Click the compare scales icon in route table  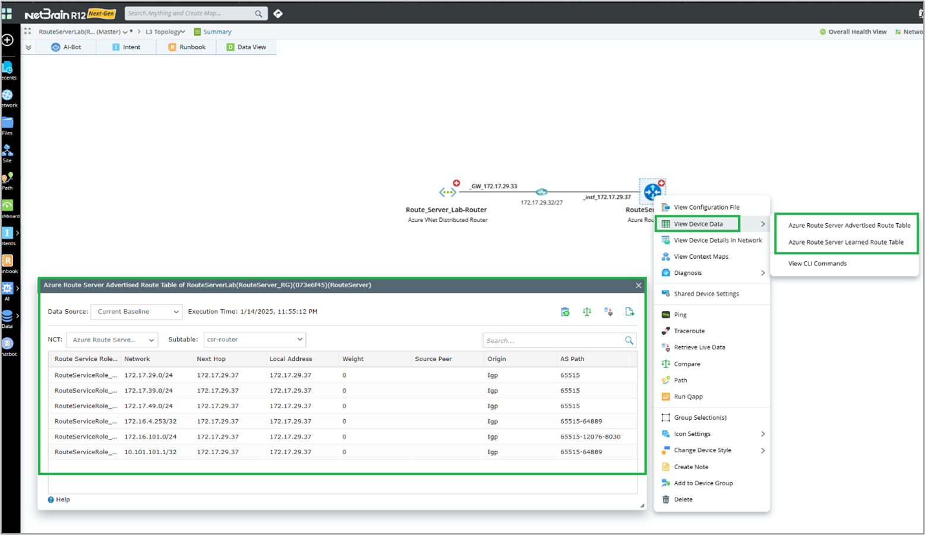pyautogui.click(x=587, y=312)
